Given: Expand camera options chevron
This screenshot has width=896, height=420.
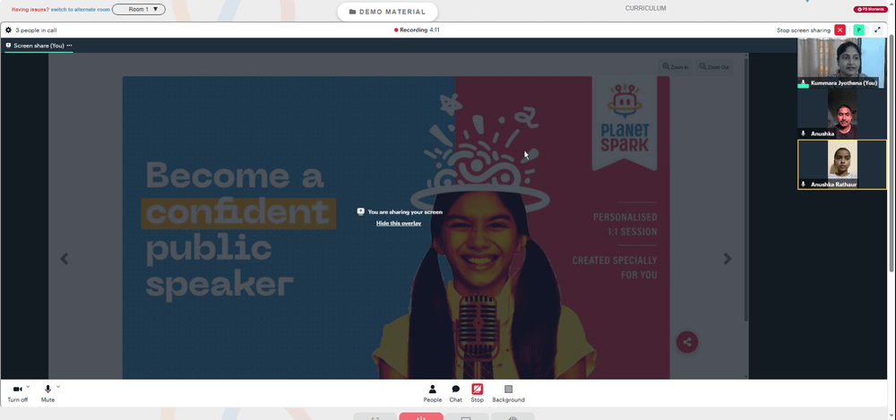Looking at the screenshot, I should (x=28, y=387).
